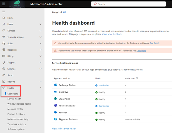Click the Microsoft Teams app icon
The image size is (172, 133).
[x=55, y=106]
